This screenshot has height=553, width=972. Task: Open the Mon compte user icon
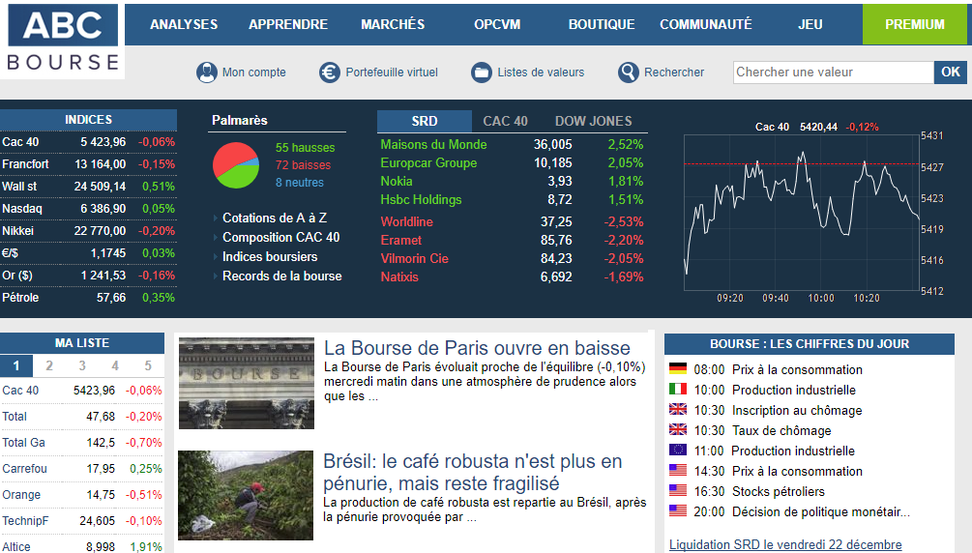point(206,73)
